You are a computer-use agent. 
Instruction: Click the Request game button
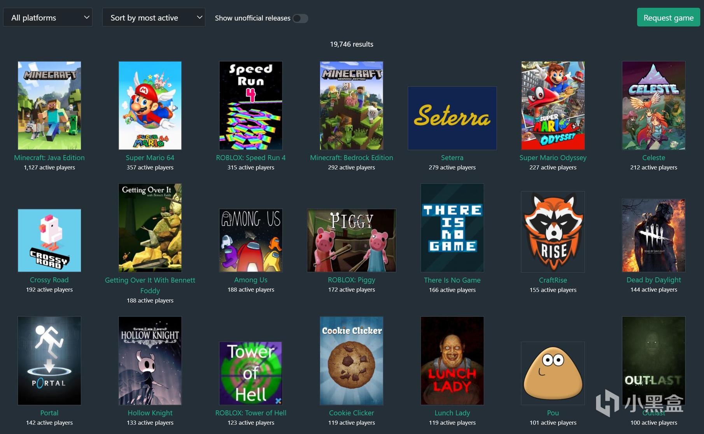(668, 17)
